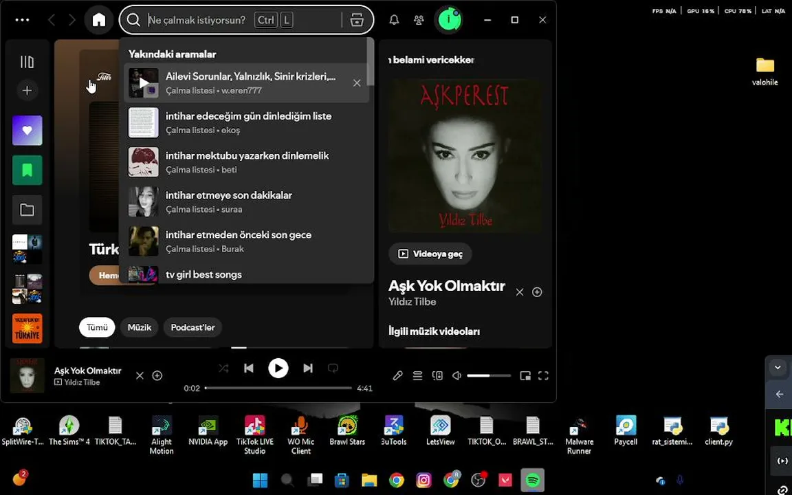792x495 pixels.
Task: Toggle shuffle playback
Action: (x=223, y=368)
